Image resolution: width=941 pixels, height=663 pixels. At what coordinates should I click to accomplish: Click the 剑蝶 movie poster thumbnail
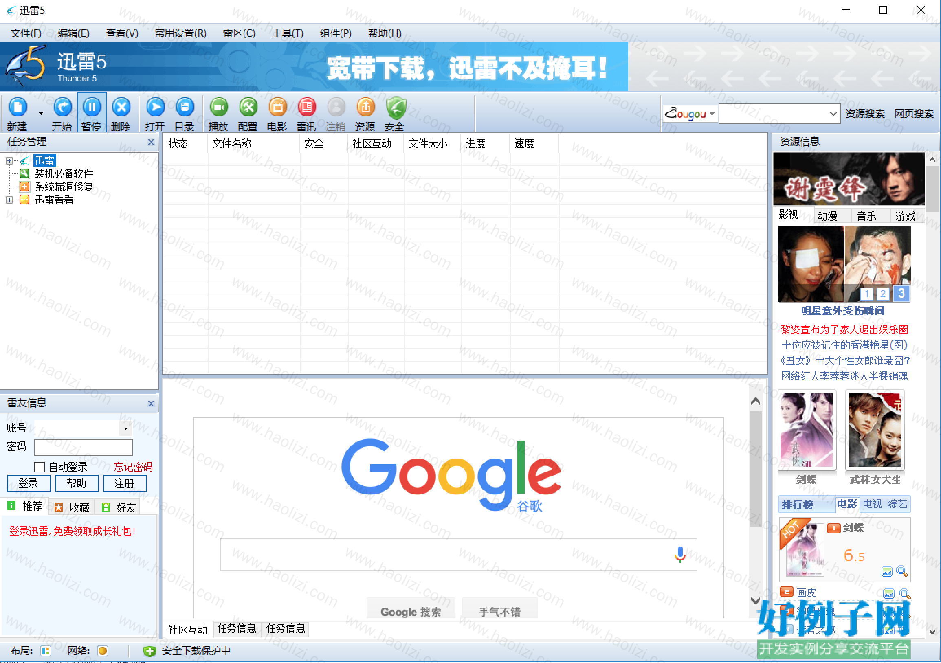click(807, 430)
